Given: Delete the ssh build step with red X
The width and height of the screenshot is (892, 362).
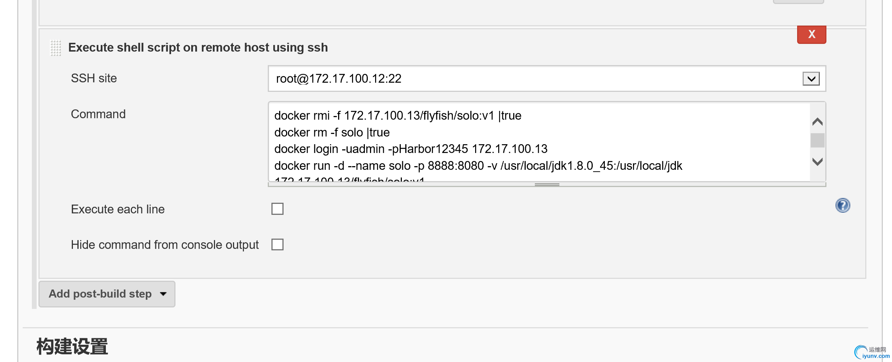Looking at the screenshot, I should [x=811, y=34].
